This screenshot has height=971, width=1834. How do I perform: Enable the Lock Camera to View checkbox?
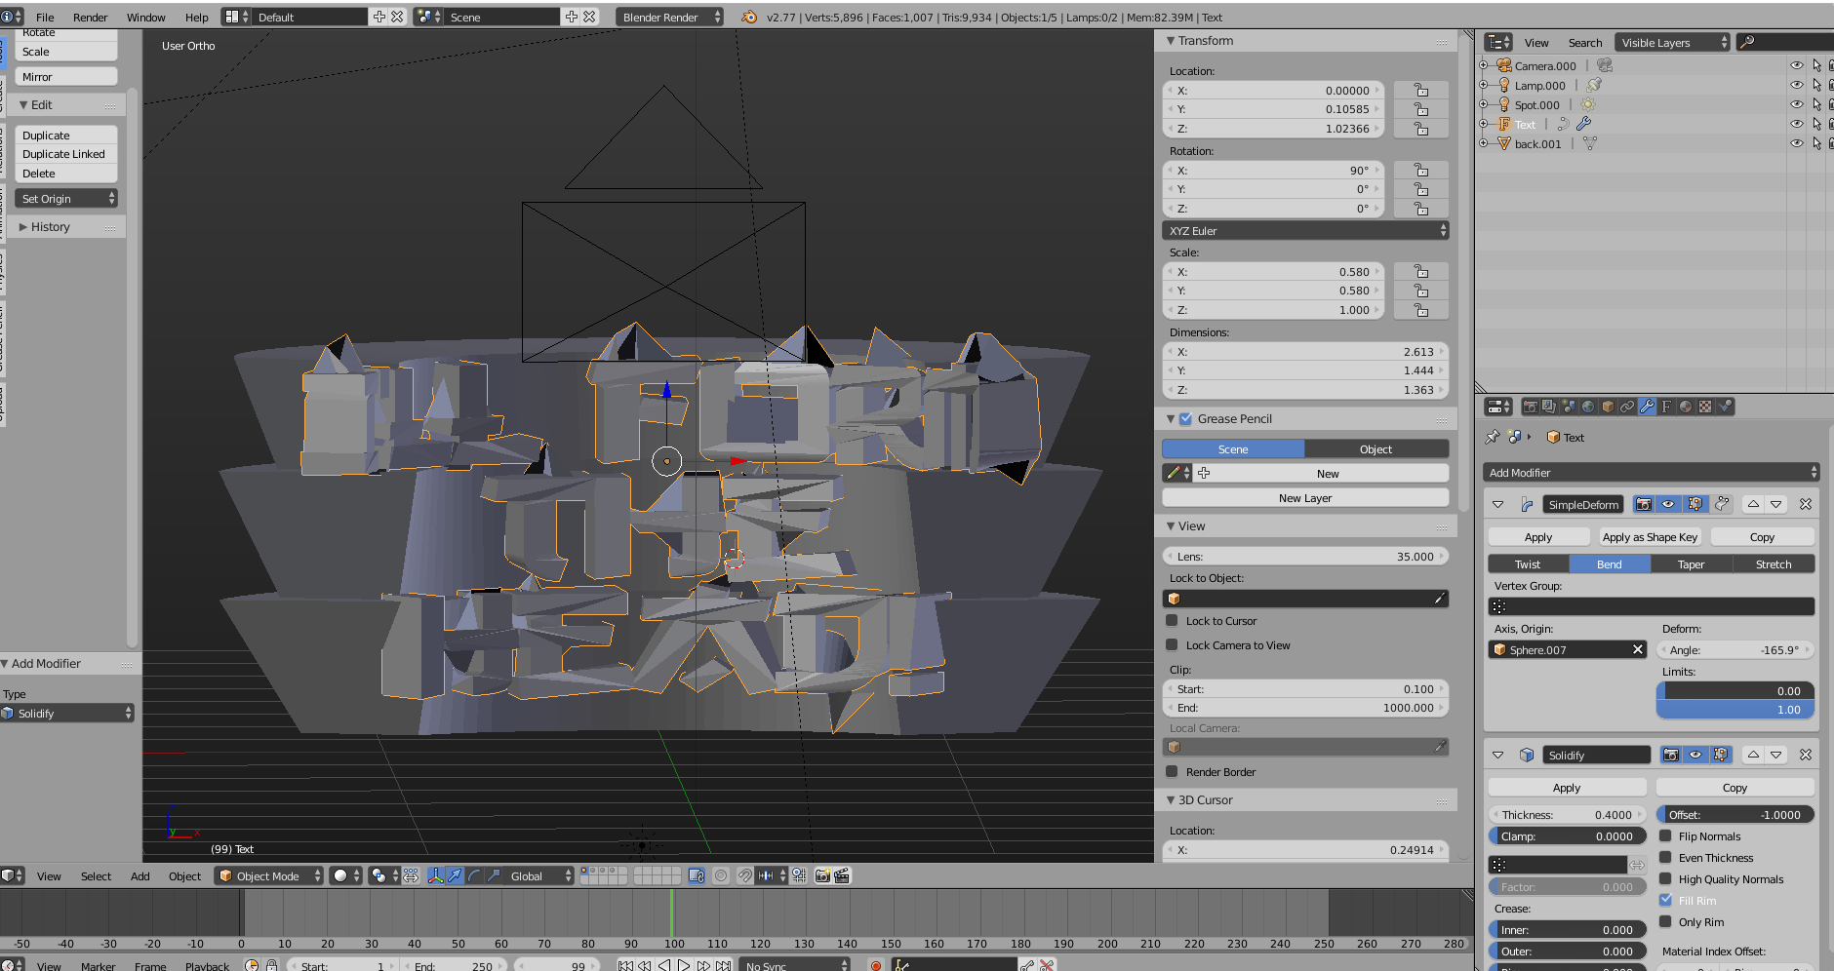(1172, 644)
